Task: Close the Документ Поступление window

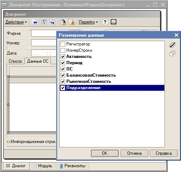Action: click(x=163, y=5)
